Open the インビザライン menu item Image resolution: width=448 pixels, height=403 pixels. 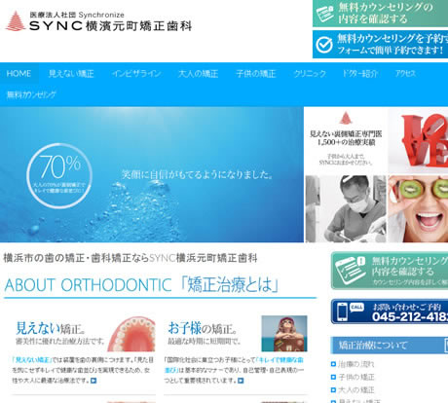coord(136,74)
